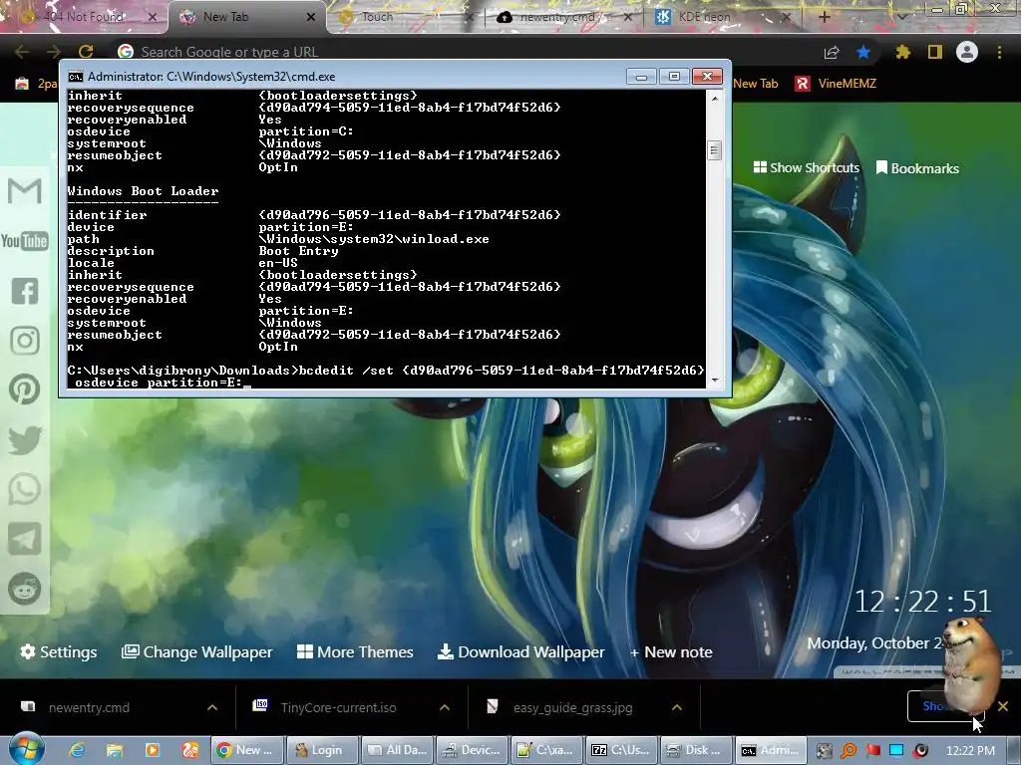Click the cmd scrollbar thumb
The image size is (1021, 765).
714,150
